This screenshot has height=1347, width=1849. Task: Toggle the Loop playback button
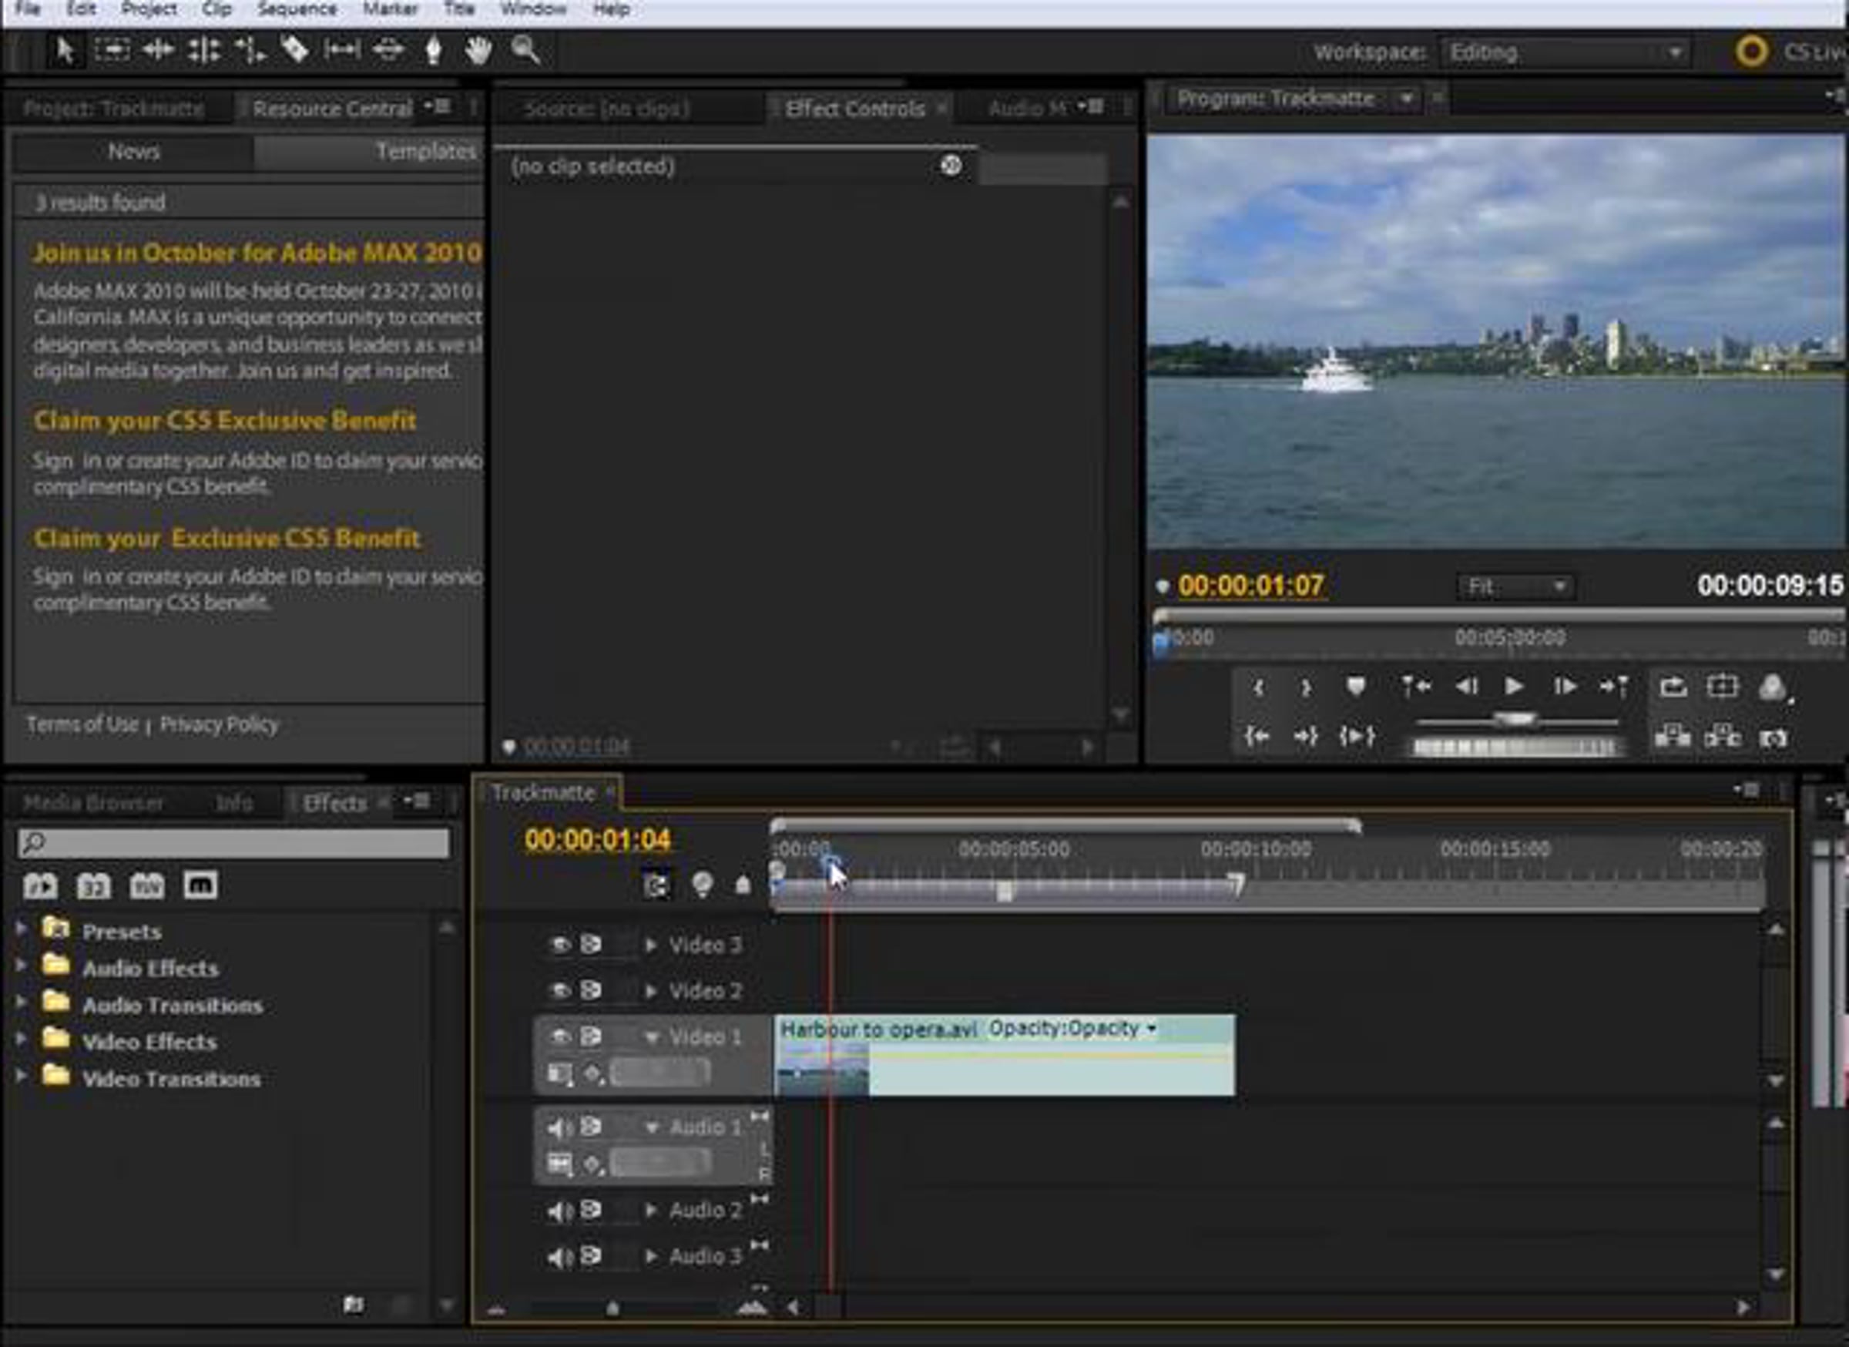[1673, 687]
